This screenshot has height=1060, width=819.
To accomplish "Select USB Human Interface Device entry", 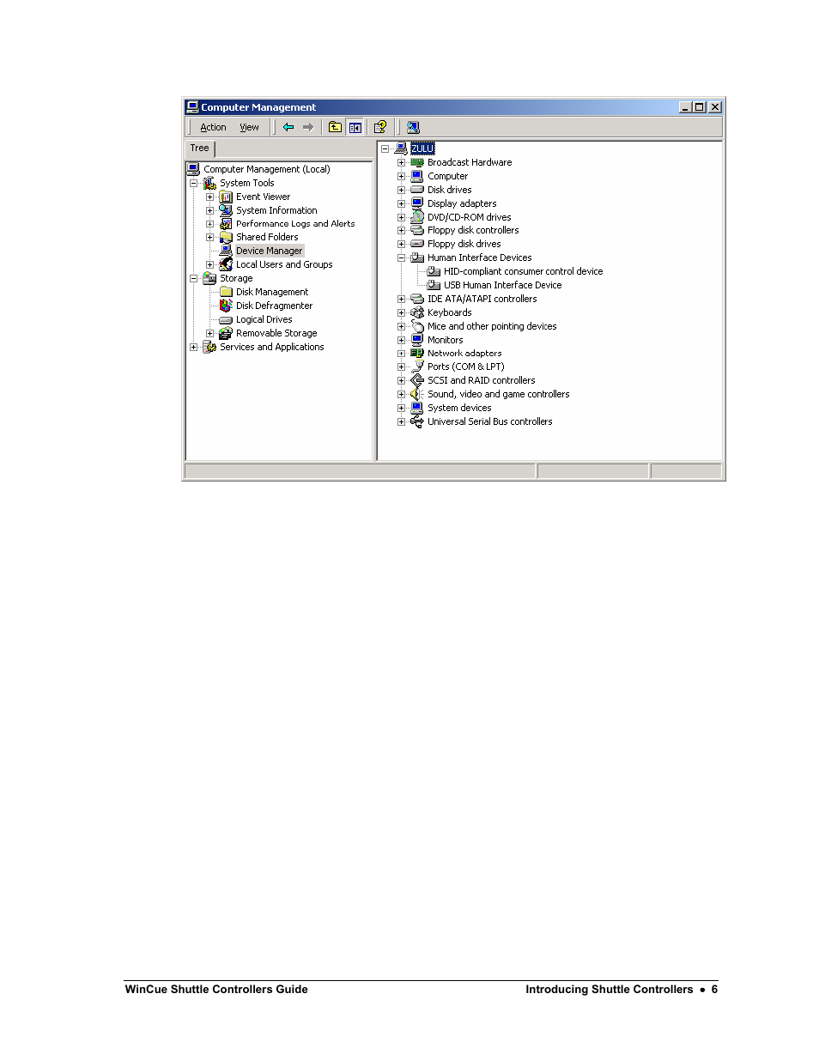I will (x=502, y=285).
